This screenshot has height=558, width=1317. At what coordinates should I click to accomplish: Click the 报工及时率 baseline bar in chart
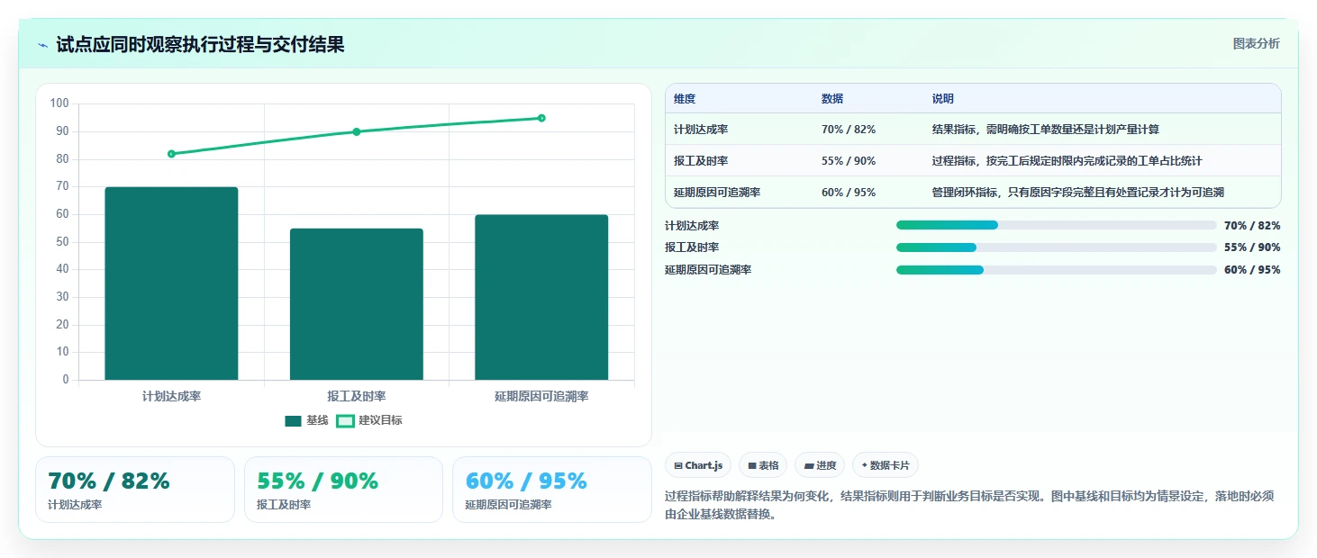pyautogui.click(x=357, y=304)
